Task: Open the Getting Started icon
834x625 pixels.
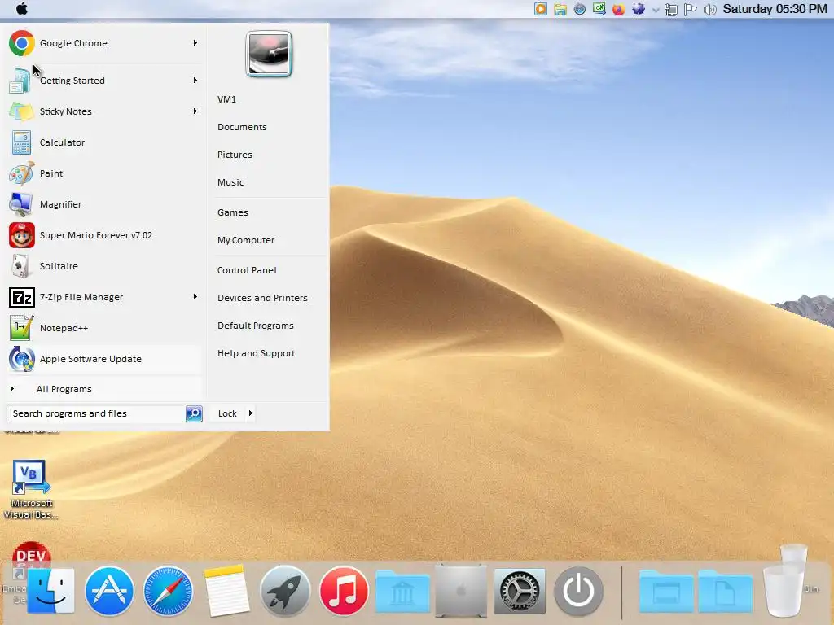Action: click(x=20, y=81)
